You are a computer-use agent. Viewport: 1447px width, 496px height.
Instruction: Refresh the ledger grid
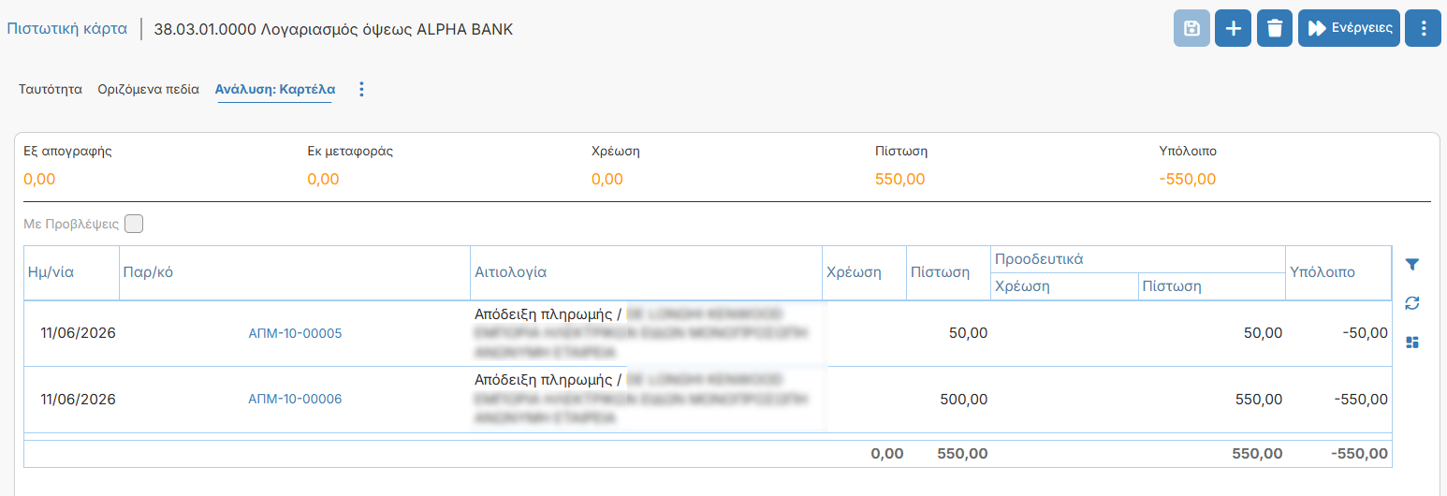(x=1412, y=302)
